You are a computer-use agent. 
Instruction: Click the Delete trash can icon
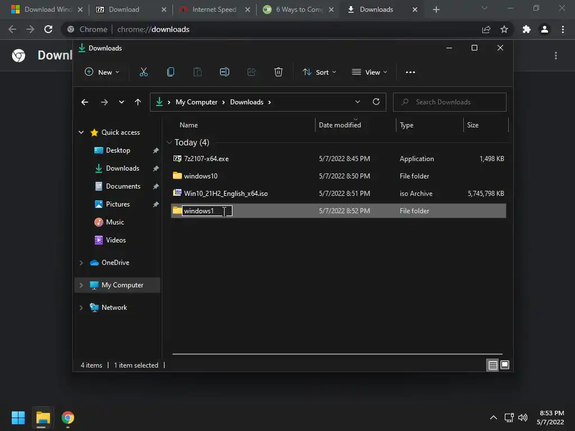pyautogui.click(x=279, y=72)
